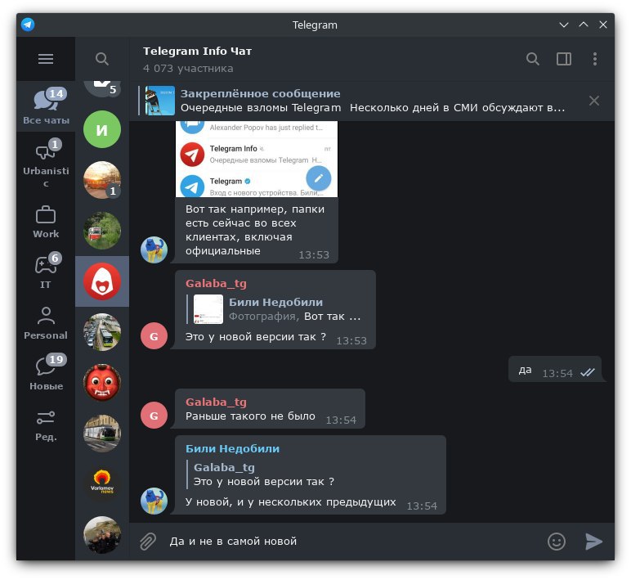Click 'Раньше такого не было' message text
Image resolution: width=631 pixels, height=580 pixels.
coord(250,416)
